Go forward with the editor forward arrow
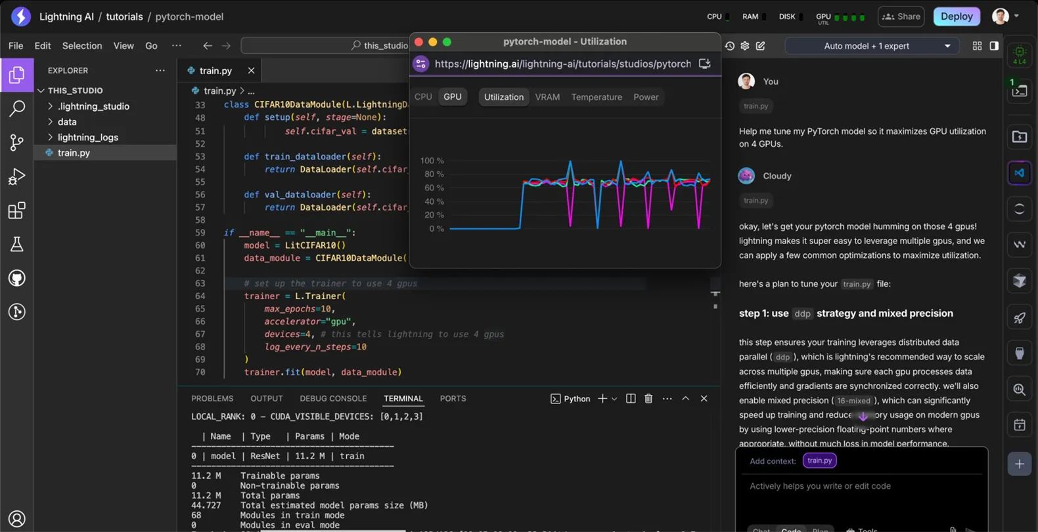The image size is (1038, 532). (x=226, y=46)
